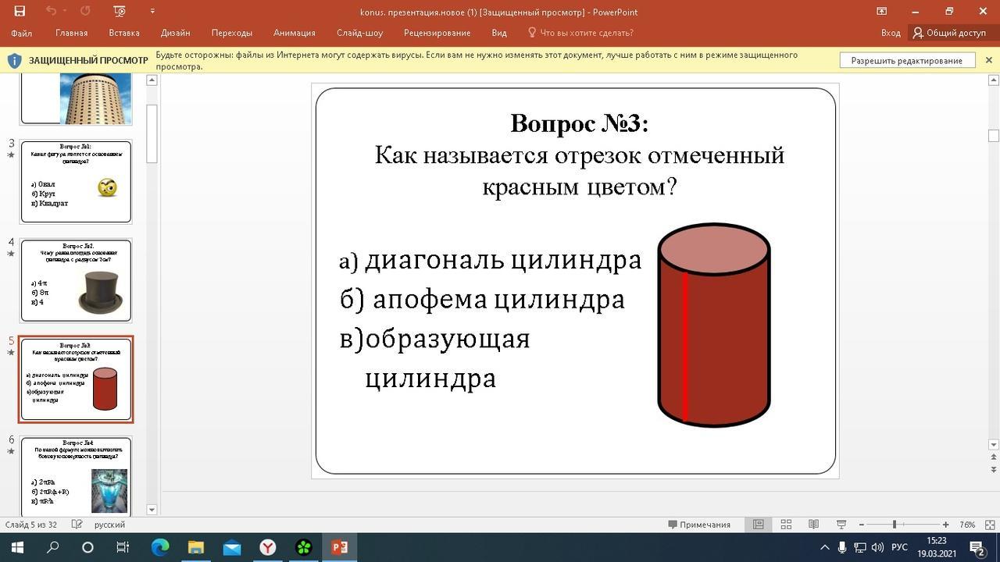Screen dimensions: 1000x562
Task: Click the zoom slider handle
Action: coord(895,525)
